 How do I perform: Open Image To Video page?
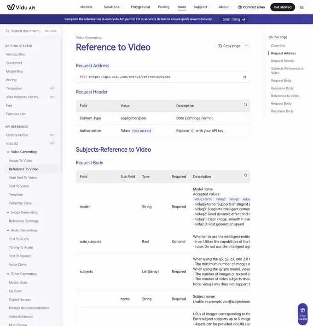point(21,161)
